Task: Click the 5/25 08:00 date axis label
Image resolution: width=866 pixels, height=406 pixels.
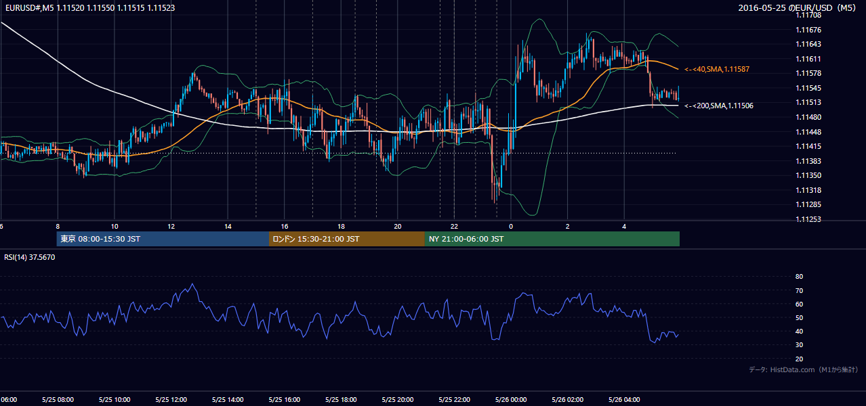Action: click(58, 400)
